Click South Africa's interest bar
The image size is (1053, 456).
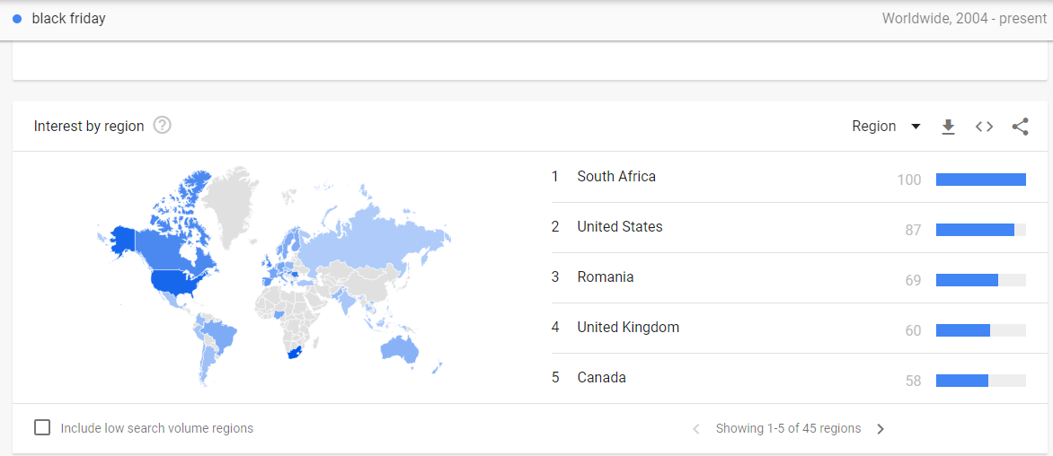tap(980, 180)
